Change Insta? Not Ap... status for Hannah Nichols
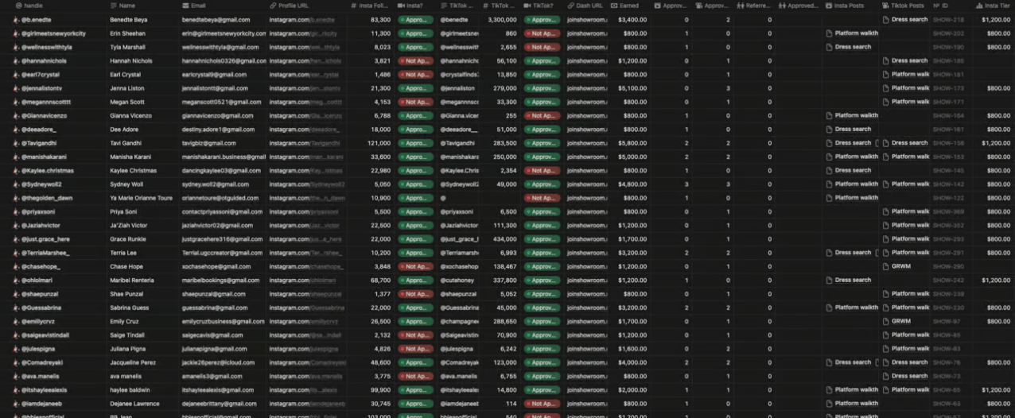Image resolution: width=1015 pixels, height=418 pixels. [415, 60]
